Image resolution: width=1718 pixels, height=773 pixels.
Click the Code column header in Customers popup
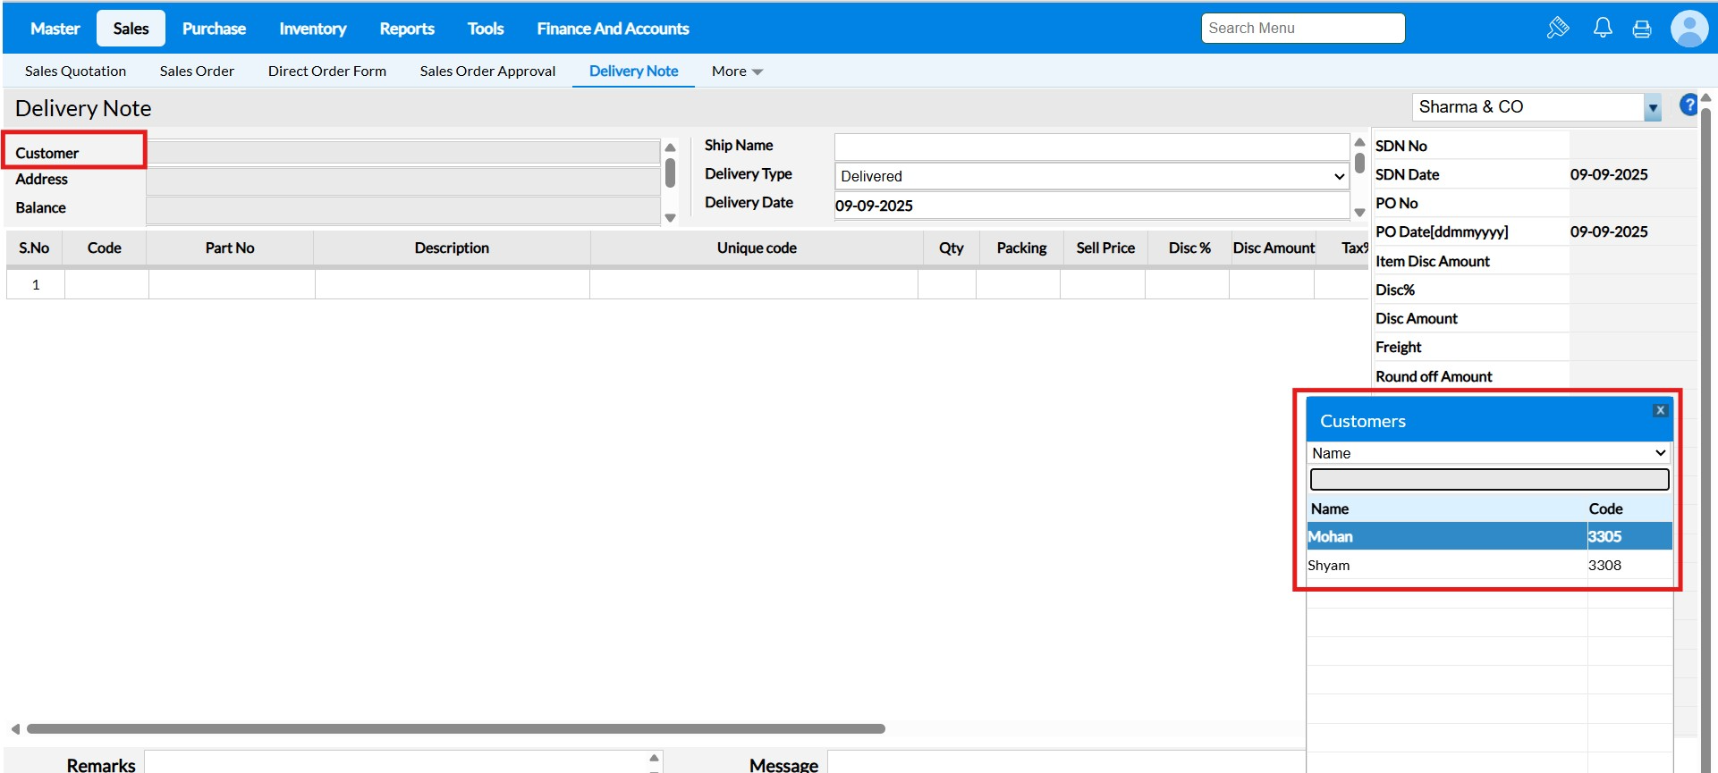coord(1605,508)
